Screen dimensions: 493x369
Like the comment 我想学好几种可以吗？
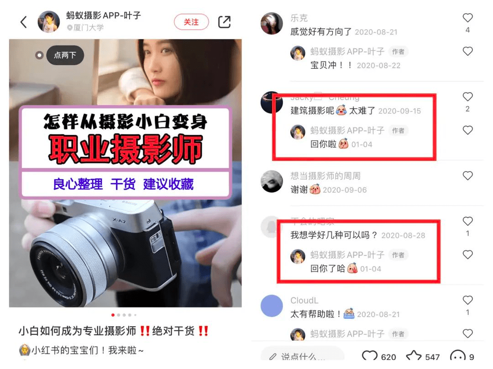[x=467, y=221]
